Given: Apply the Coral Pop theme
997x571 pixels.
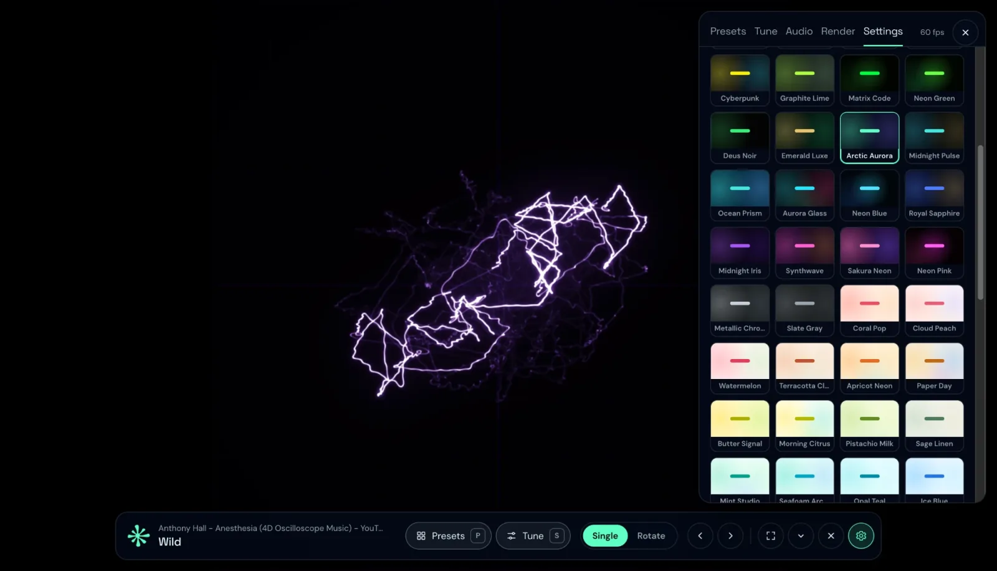Looking at the screenshot, I should pos(869,310).
